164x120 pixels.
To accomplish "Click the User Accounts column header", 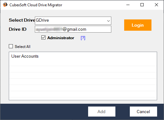I will (25, 56).
